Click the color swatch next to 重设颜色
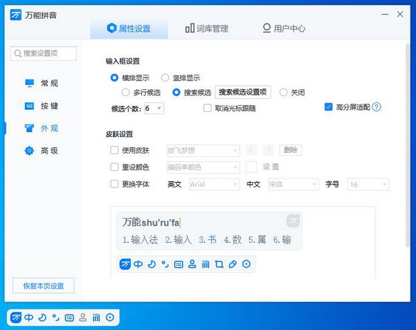The image size is (416, 330). [251, 167]
